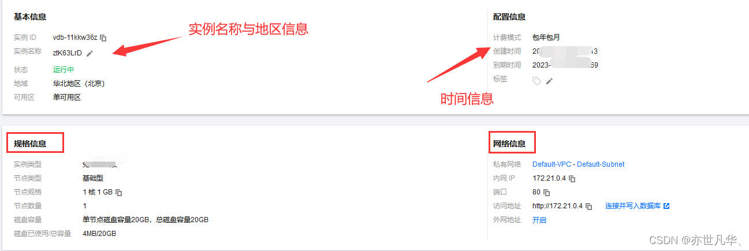Edit tags with the pencil icon

549,81
